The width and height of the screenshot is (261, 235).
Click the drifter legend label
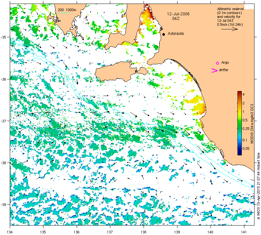coord(223,70)
